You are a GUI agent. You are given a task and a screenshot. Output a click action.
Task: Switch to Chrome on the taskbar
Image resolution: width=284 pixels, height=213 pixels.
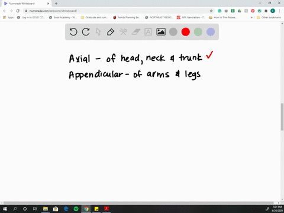[x=86, y=209]
